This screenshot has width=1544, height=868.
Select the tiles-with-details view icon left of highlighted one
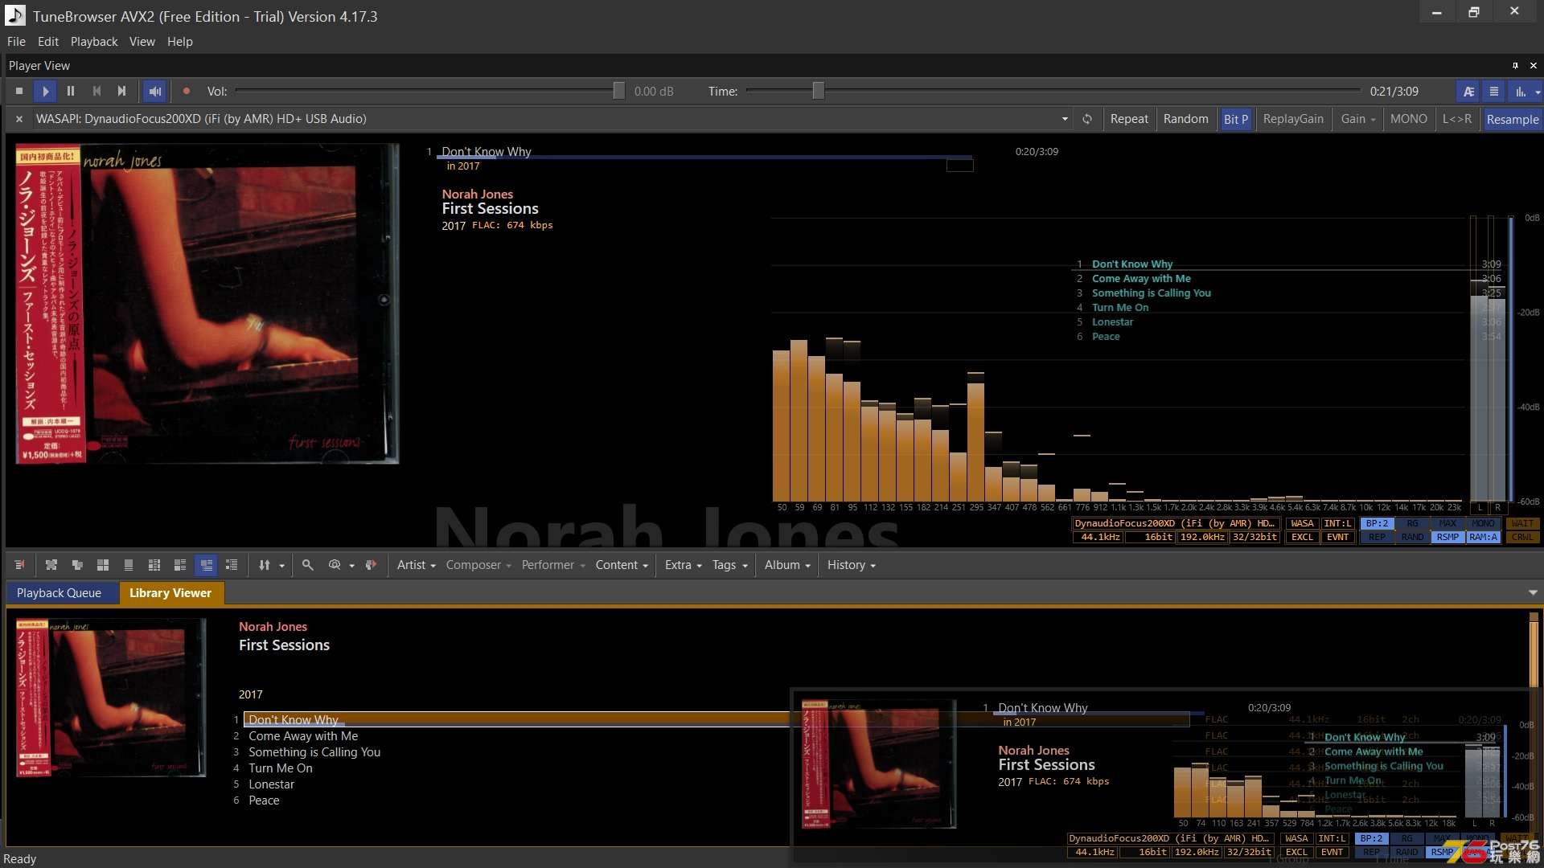[x=180, y=565]
